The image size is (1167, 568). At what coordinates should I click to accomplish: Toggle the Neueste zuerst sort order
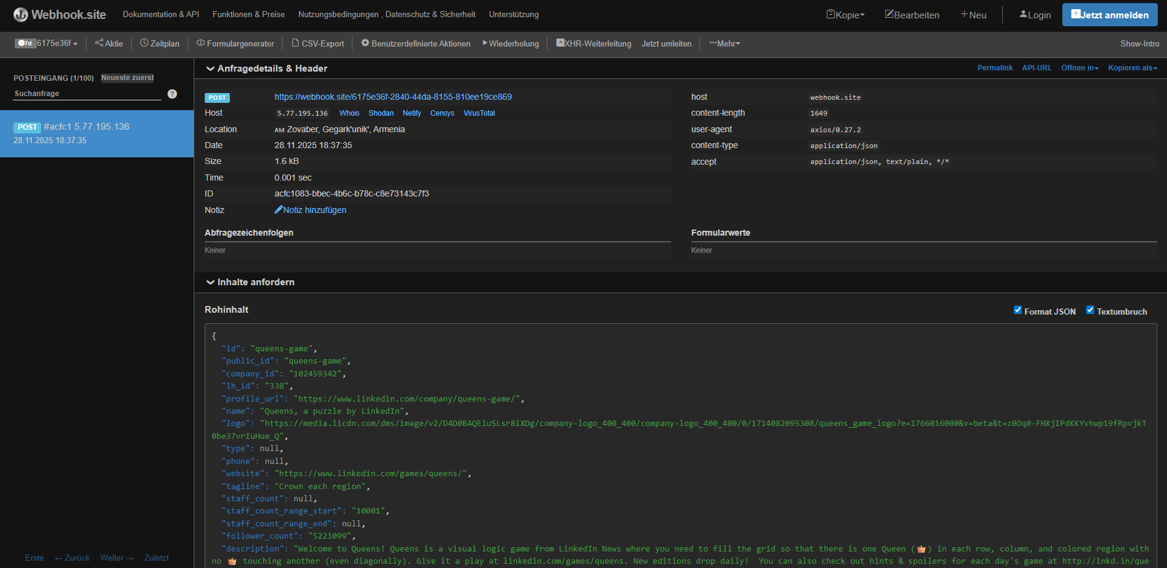click(x=127, y=78)
